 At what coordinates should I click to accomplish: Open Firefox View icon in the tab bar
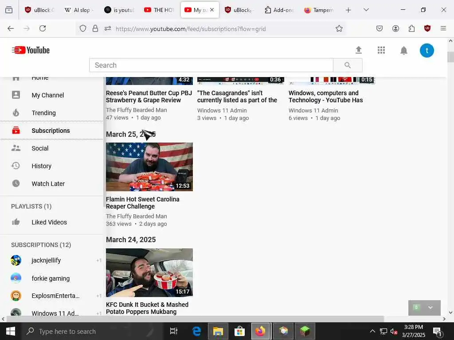(x=9, y=10)
